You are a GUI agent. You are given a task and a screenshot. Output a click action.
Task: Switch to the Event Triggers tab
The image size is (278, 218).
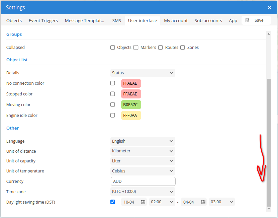click(x=43, y=20)
